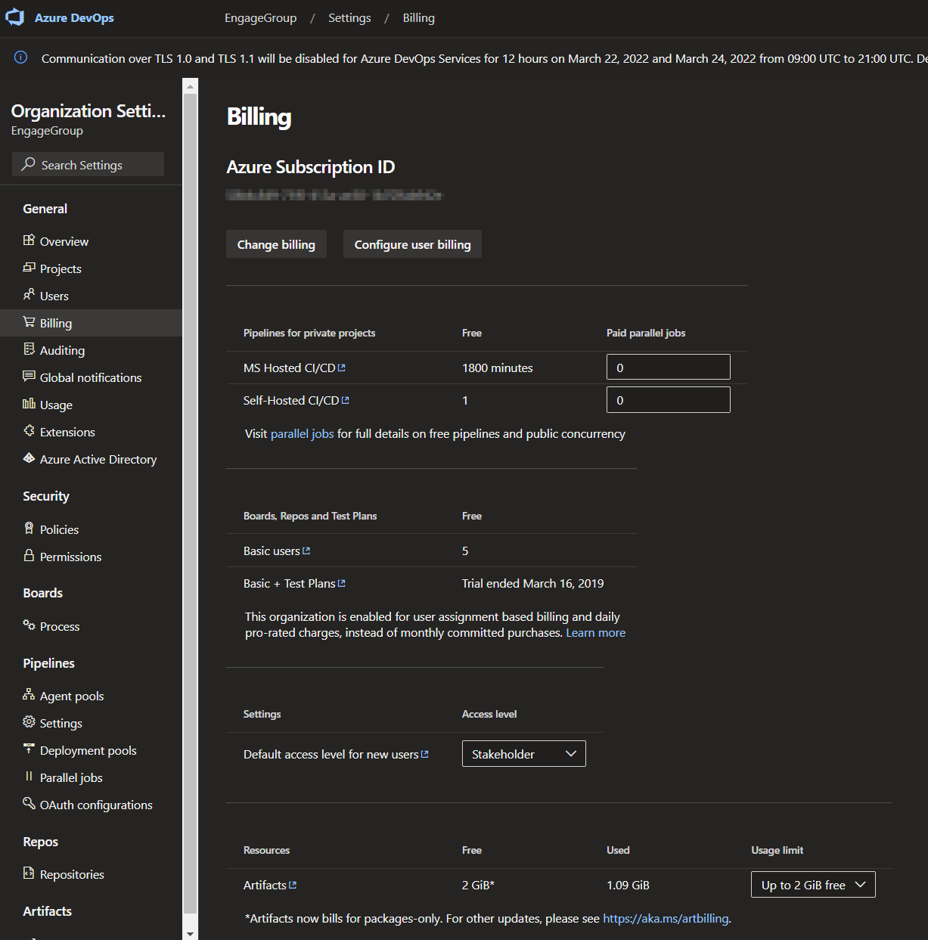Click the Overview icon in the sidebar

coord(29,240)
